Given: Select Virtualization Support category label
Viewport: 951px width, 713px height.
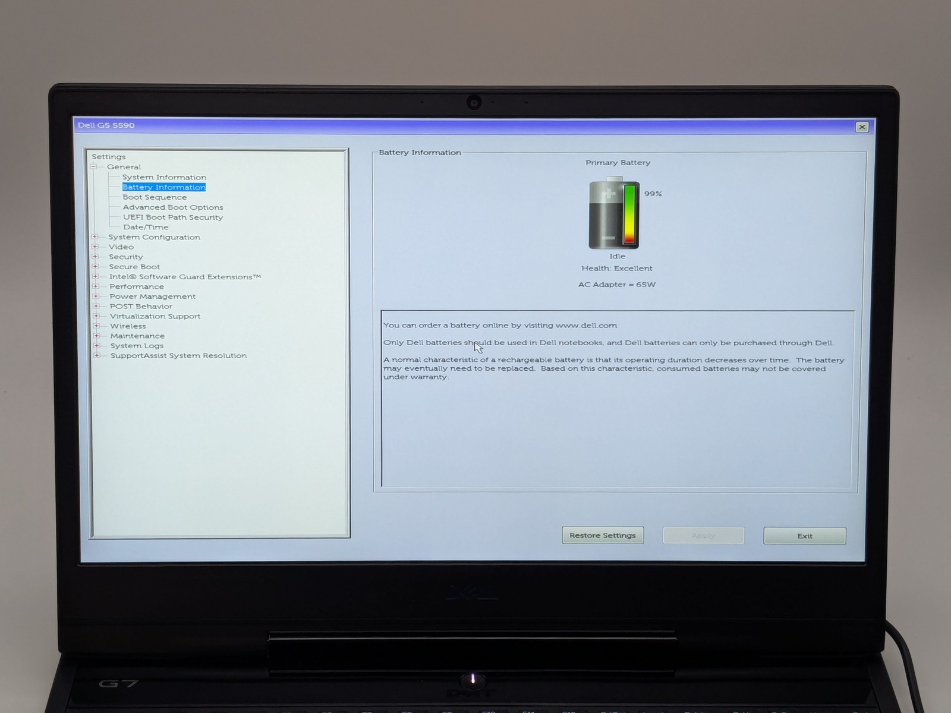Looking at the screenshot, I should click(x=155, y=316).
